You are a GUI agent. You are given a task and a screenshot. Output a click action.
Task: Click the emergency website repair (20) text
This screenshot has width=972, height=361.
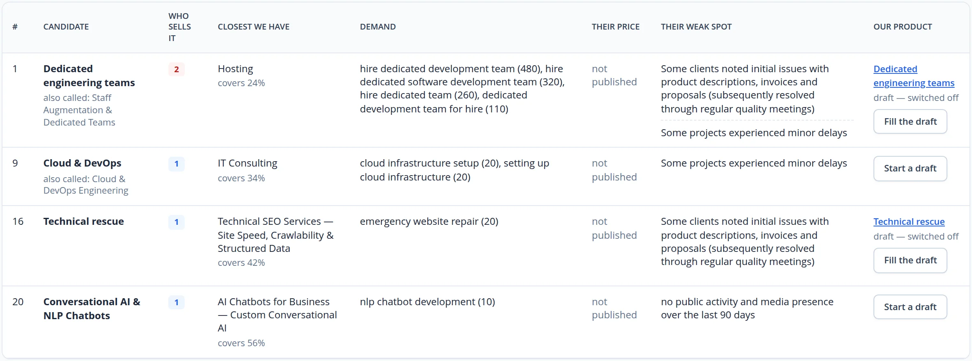pos(429,221)
